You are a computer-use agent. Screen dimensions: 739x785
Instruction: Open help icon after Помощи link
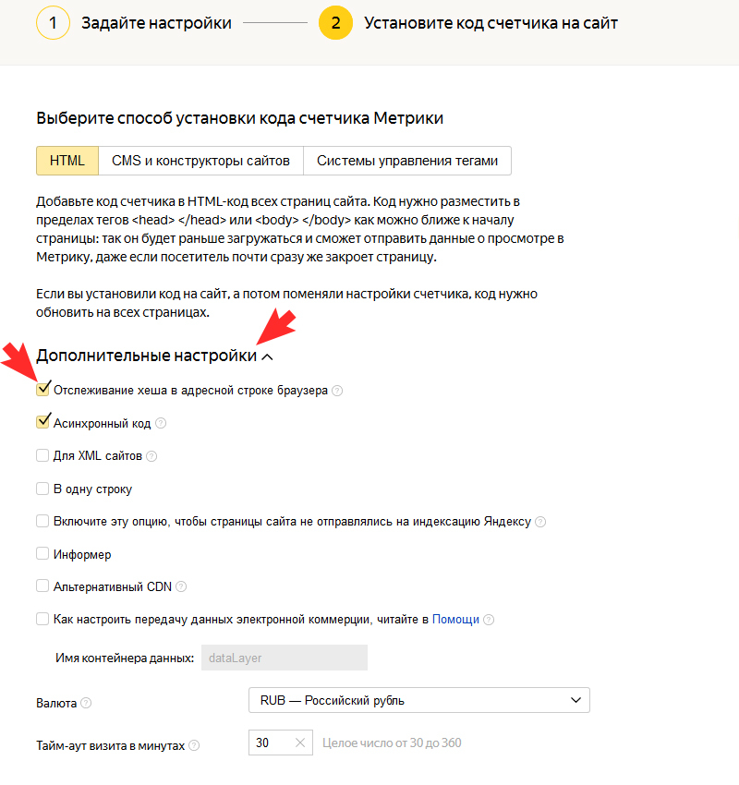(x=489, y=620)
